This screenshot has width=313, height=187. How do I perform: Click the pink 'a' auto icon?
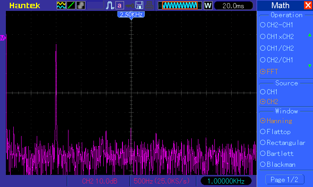120,5
